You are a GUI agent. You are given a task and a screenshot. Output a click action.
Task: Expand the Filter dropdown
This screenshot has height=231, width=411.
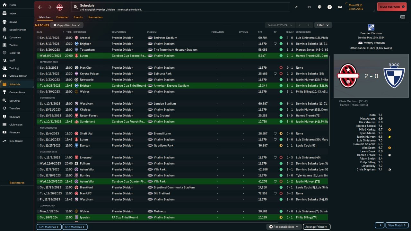pyautogui.click(x=323, y=25)
